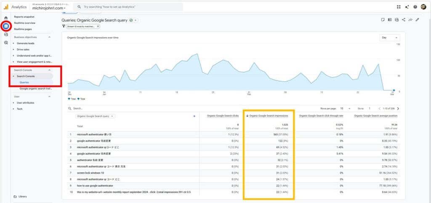Remove the Stream ID filter chip
Image resolution: width=431 pixels, height=203 pixels.
click(98, 26)
